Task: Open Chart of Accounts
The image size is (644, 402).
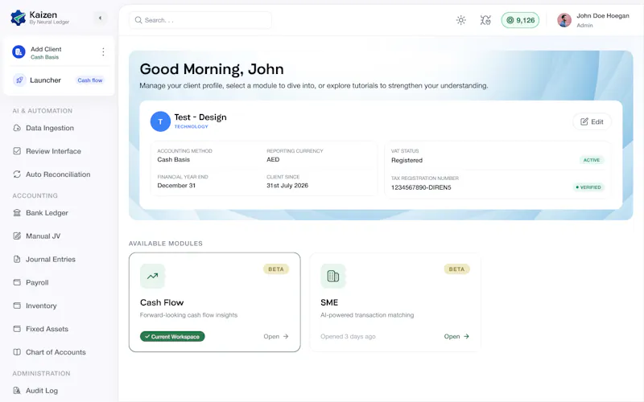Action: pyautogui.click(x=56, y=352)
